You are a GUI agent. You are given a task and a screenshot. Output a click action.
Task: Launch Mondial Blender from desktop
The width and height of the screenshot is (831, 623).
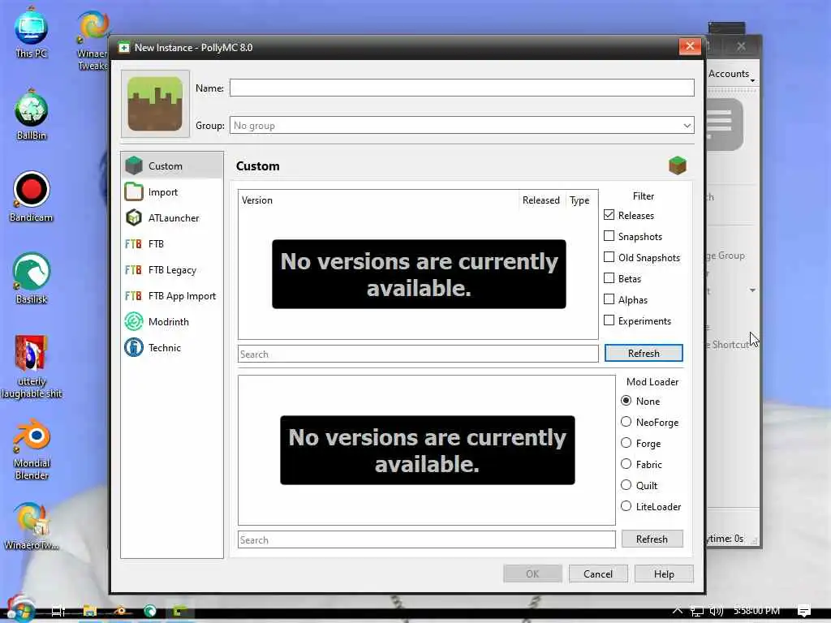(x=31, y=449)
